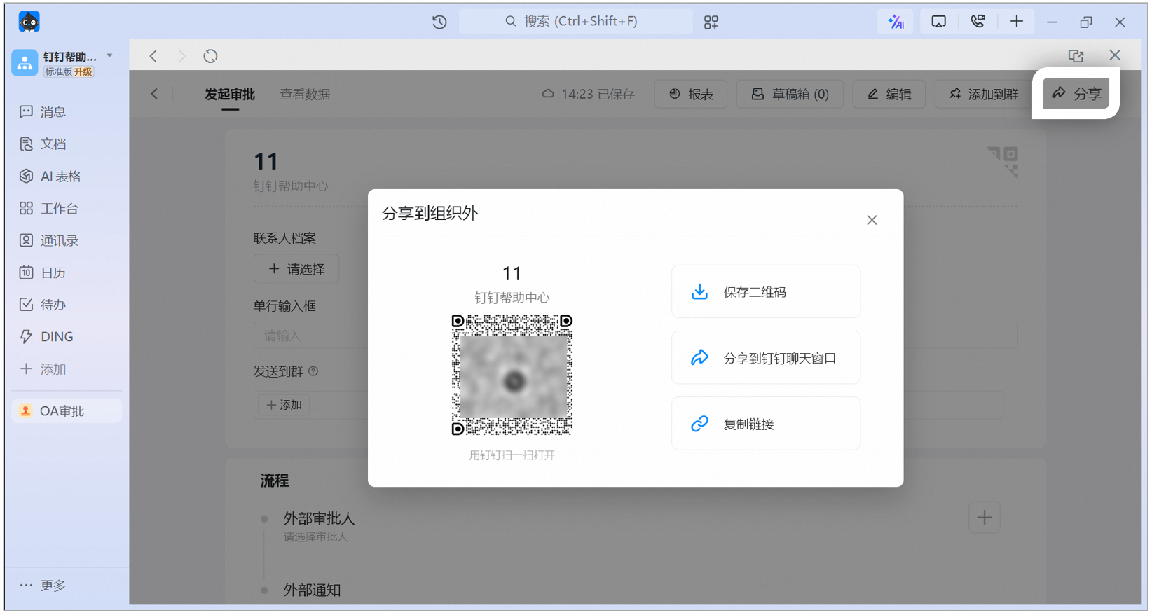Click the 14:23 已保存 status
The image size is (1152, 615).
click(589, 94)
